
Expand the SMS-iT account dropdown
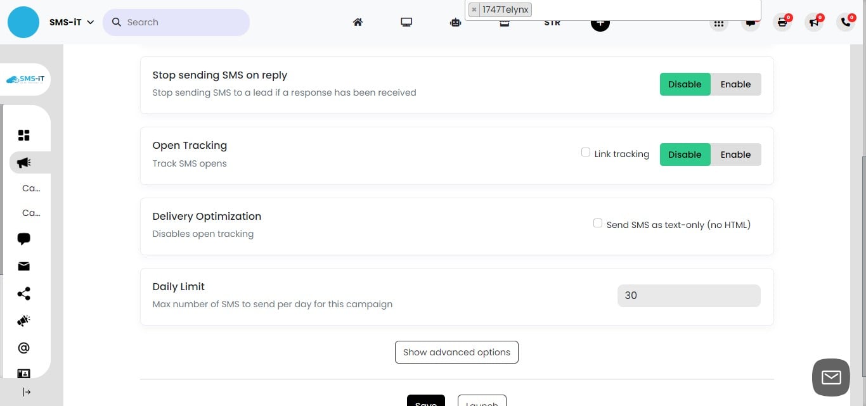[x=70, y=22]
